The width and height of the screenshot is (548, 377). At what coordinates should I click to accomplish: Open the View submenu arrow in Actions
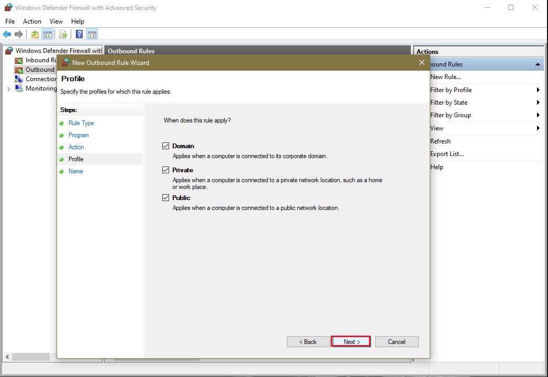tap(538, 128)
